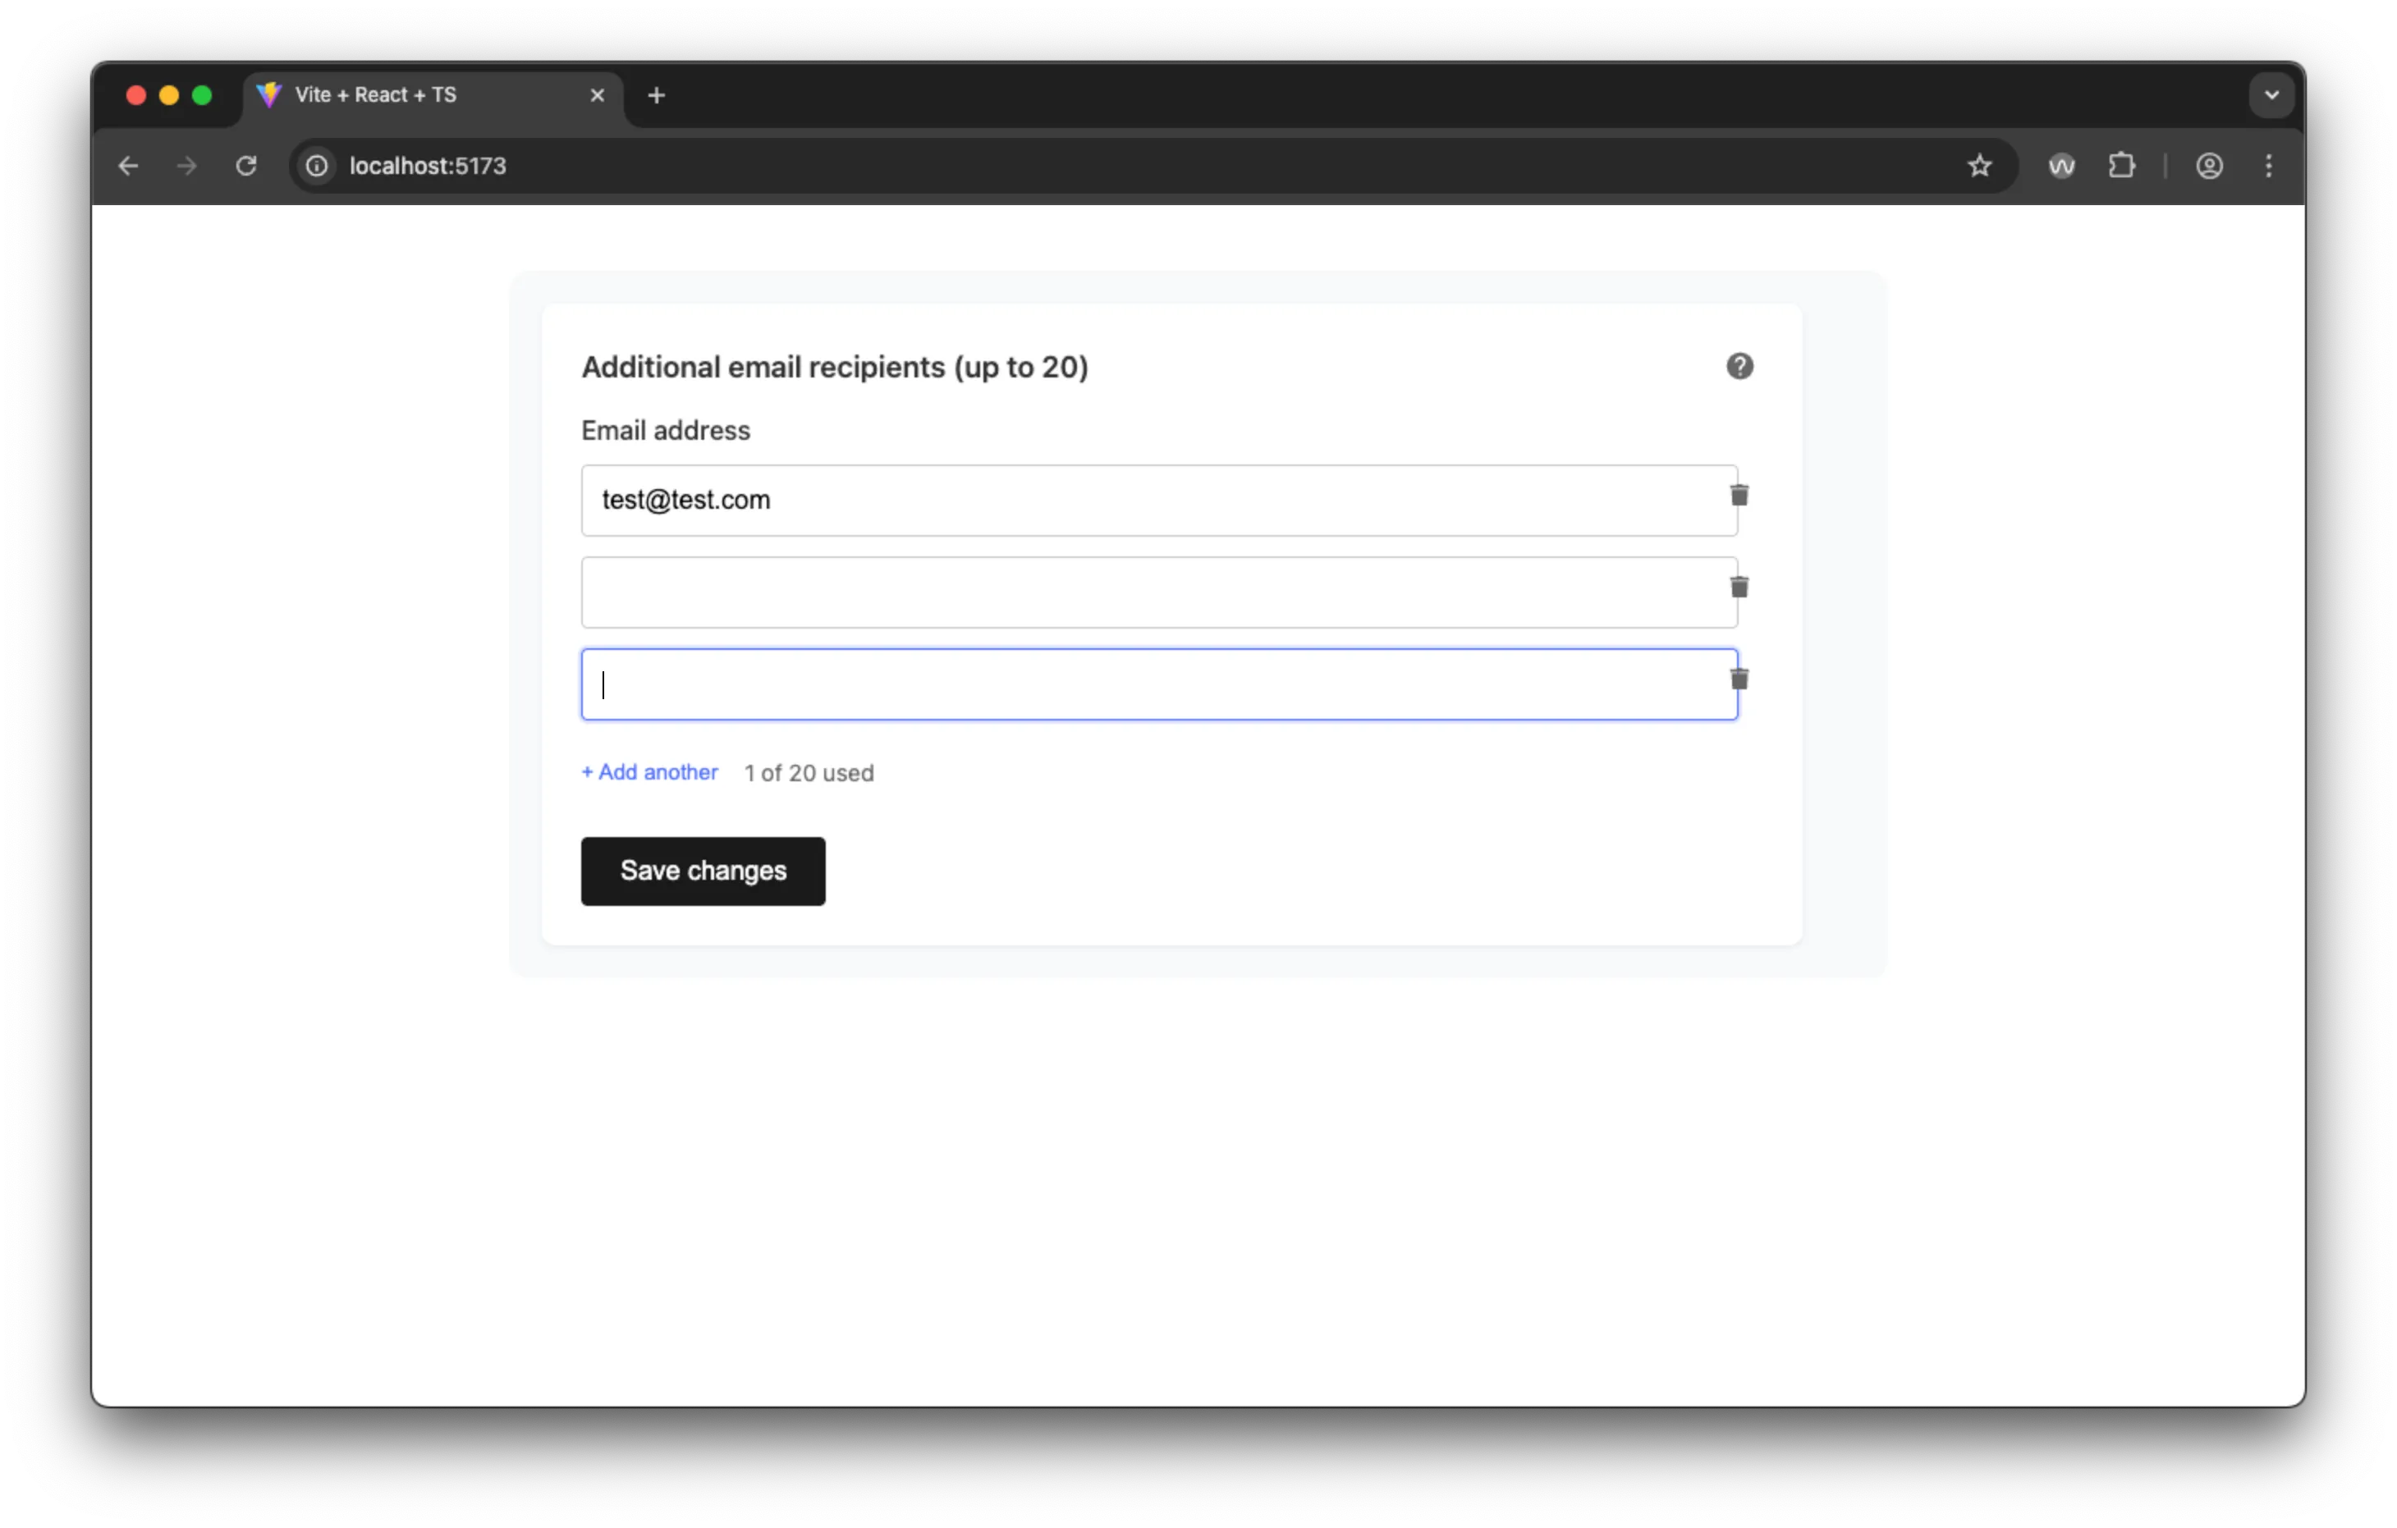Open the W extension in the toolbar
Screen dimensions: 2397x1528
coord(2061,165)
